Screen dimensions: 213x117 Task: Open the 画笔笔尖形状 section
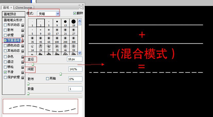[14, 20]
